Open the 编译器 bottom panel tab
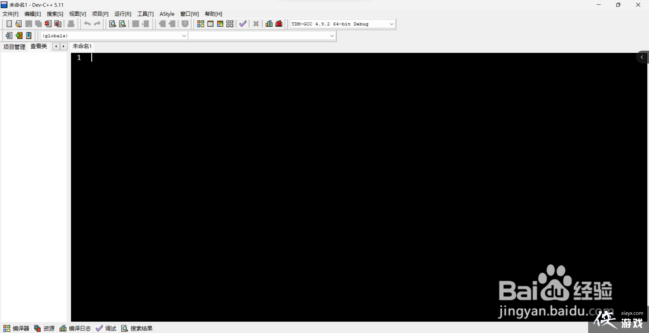Image resolution: width=649 pixels, height=333 pixels. click(16, 328)
